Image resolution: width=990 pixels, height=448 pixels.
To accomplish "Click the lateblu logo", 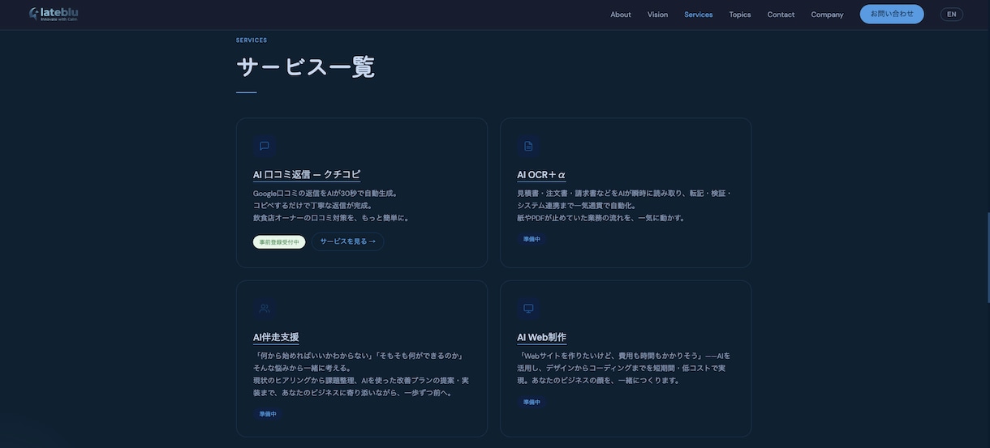I will click(54, 14).
